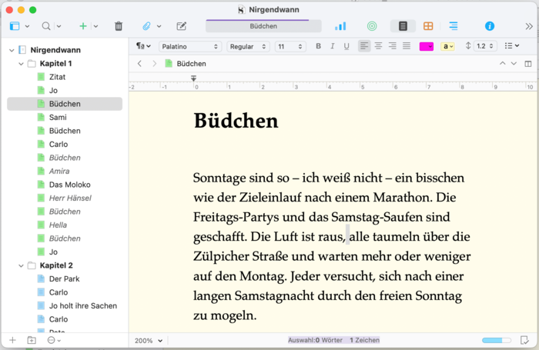Click the Compose mode pencil icon
The width and height of the screenshot is (539, 350).
coord(182,26)
